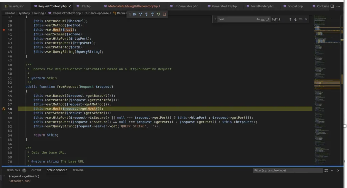Click '@return string The base URL' comment
This screenshot has height=188, width=347.
click(58, 162)
